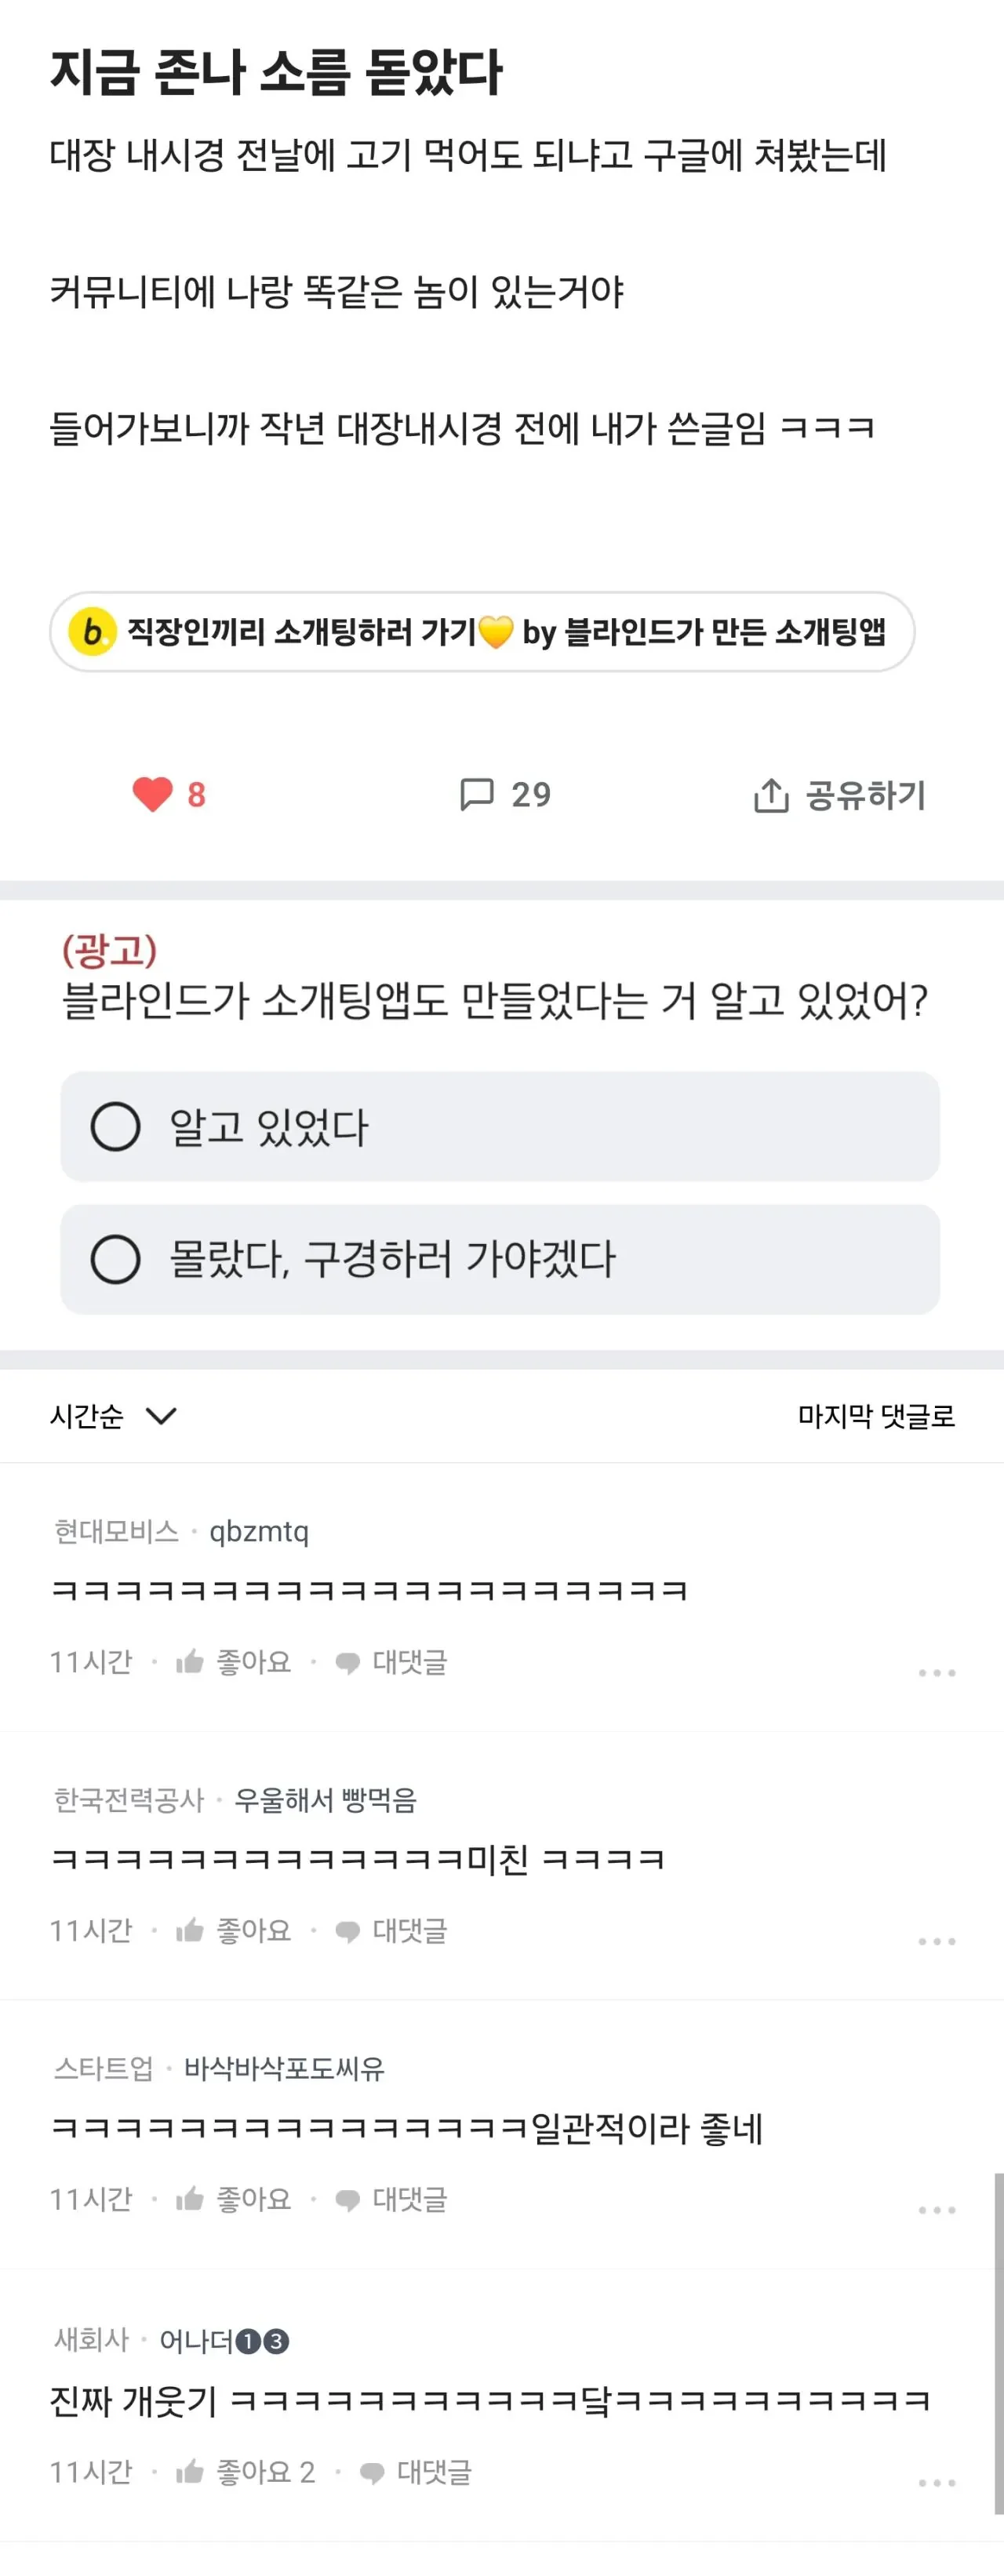Open more options on 한국전력공사 comment
The height and width of the screenshot is (2576, 1004).
(937, 1940)
